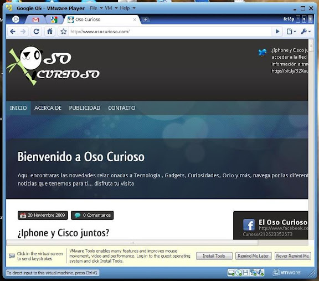Click the vertical page scrollbar thumb

pos(311,45)
